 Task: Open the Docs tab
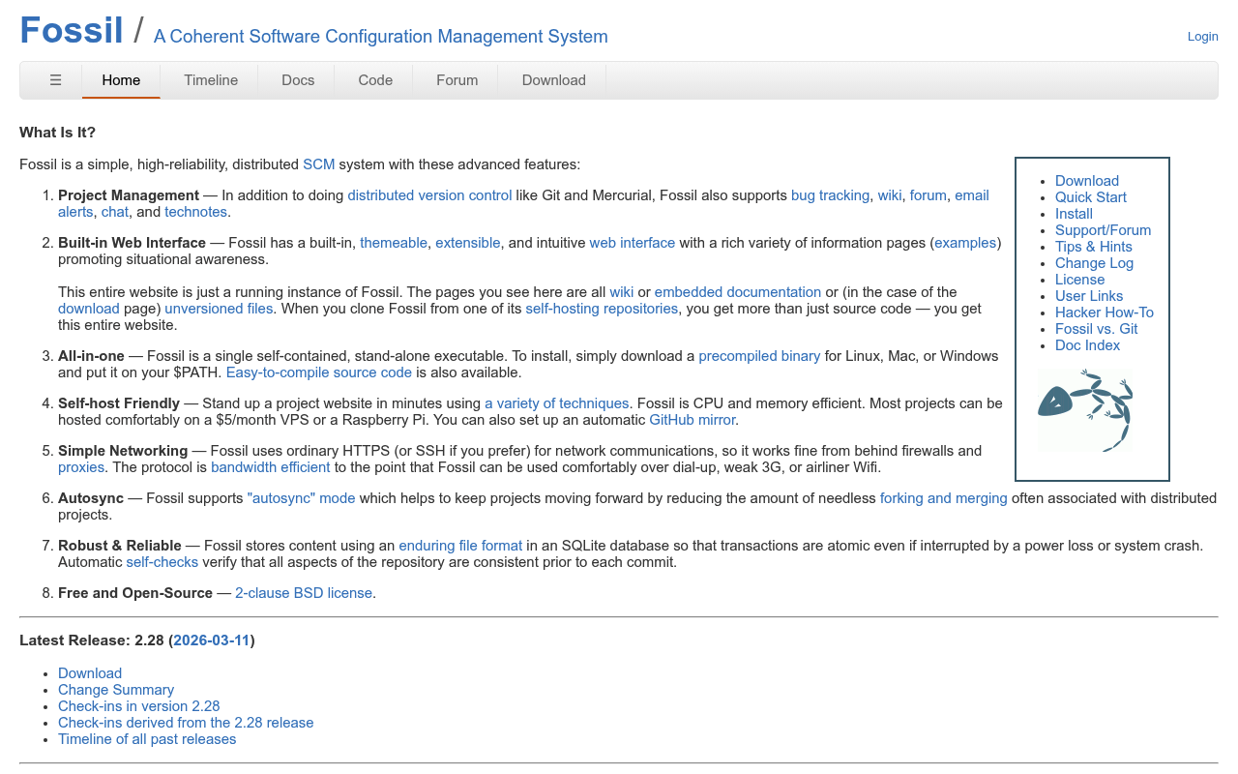click(298, 80)
